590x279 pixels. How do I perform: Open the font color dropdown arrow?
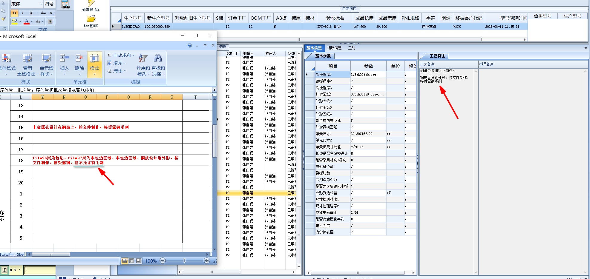pos(32,21)
